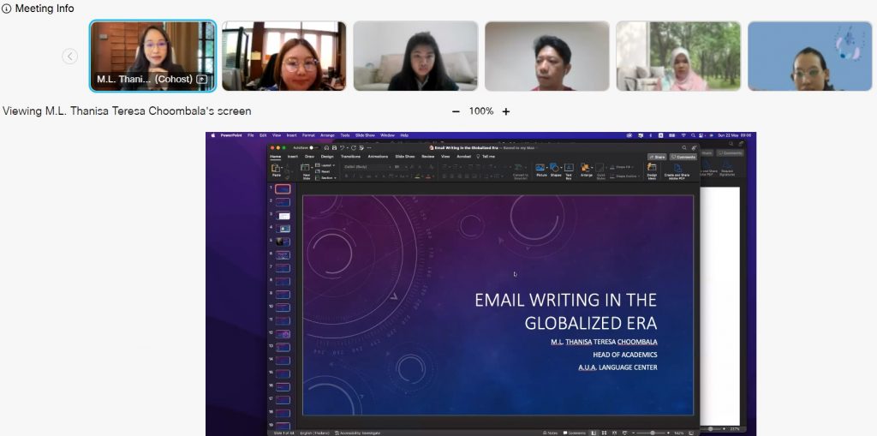This screenshot has width=877, height=436.
Task: Zoom in shared screen with plus button
Action: pyautogui.click(x=506, y=111)
